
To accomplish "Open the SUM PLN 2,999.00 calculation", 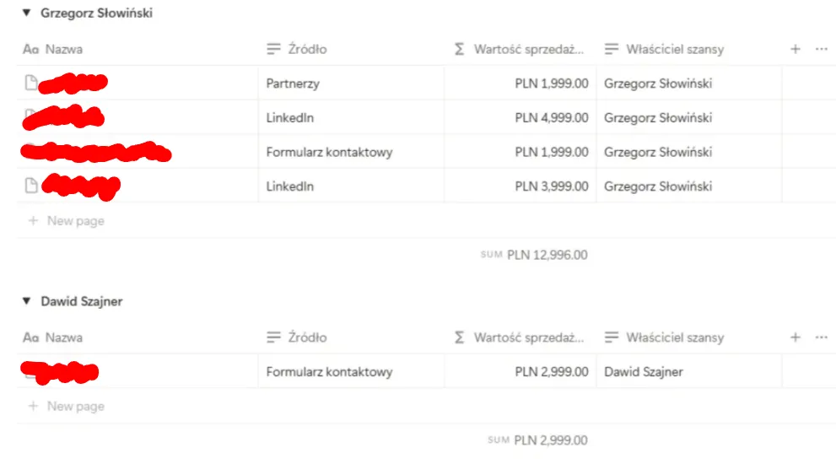I will (x=538, y=440).
